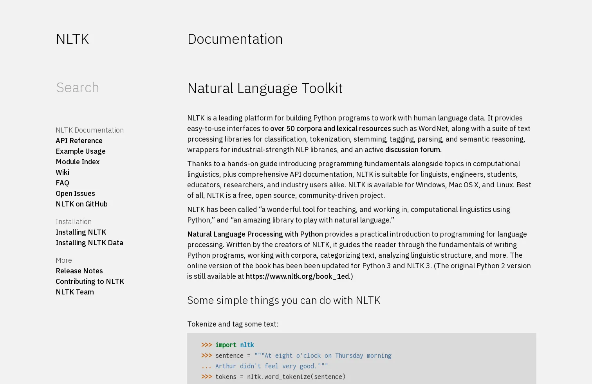The width and height of the screenshot is (592, 384).
Task: View Open Issues link in sidebar
Action: point(75,193)
